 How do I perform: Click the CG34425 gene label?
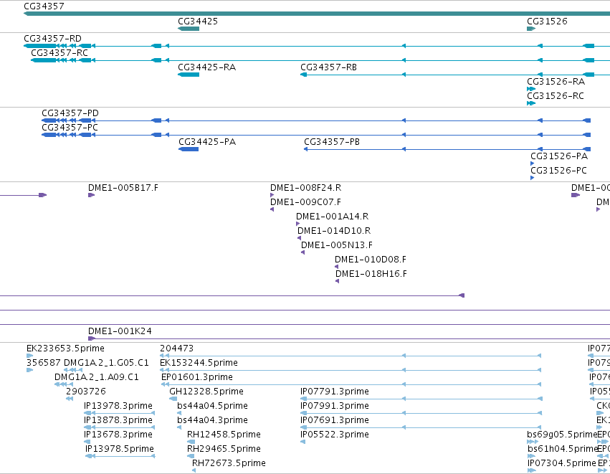coord(198,22)
